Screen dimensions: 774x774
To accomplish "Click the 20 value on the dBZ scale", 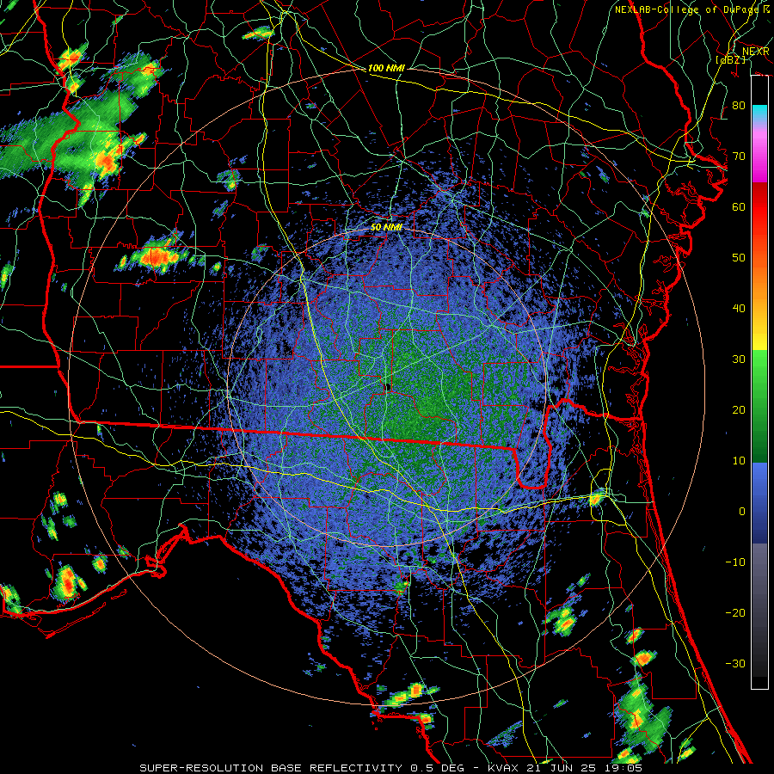I will tap(739, 410).
